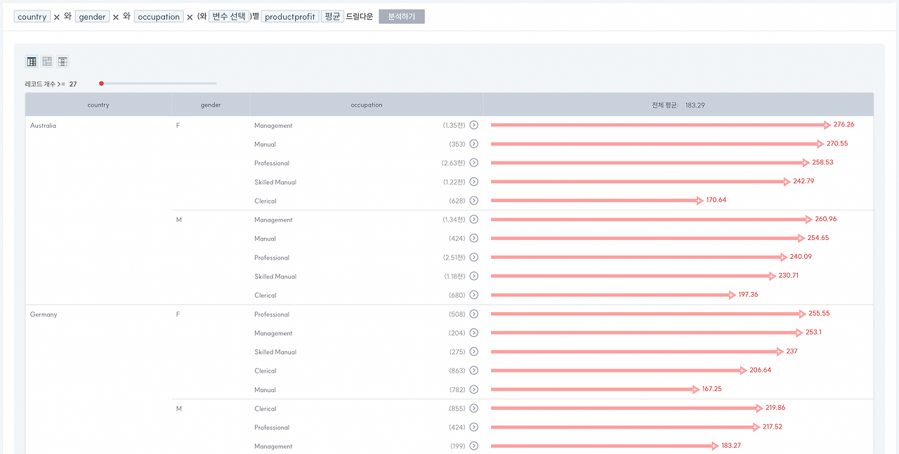Click the (1.35천) count in Management row
The width and height of the screenshot is (899, 454).
click(454, 126)
